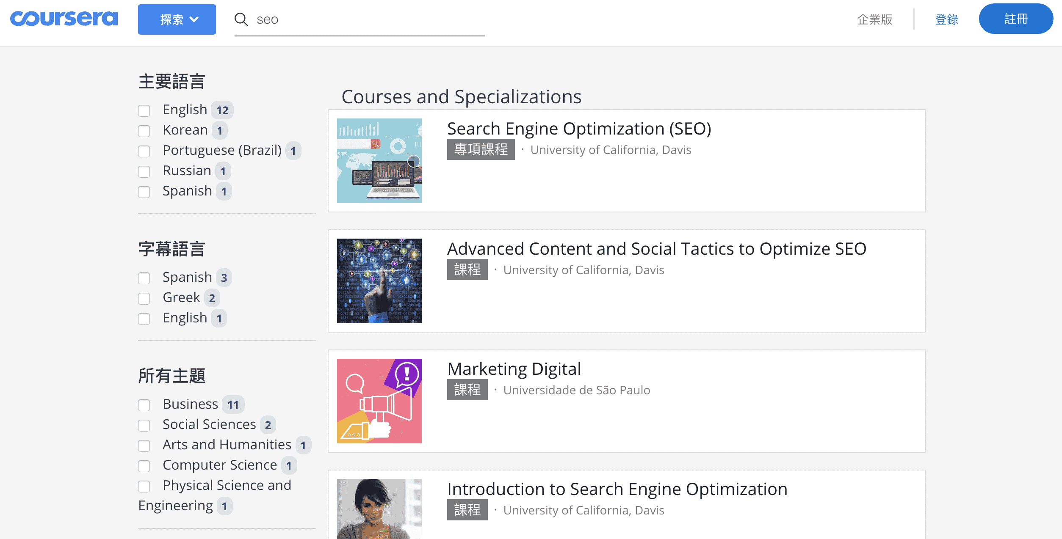Open the Marketing Digital course title
The height and width of the screenshot is (539, 1062).
[514, 369]
